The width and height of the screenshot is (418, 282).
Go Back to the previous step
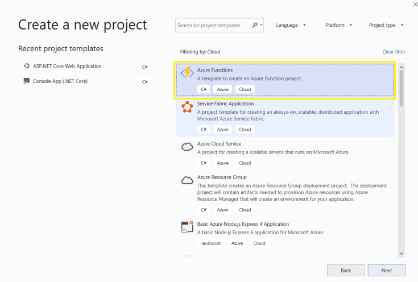tap(346, 270)
